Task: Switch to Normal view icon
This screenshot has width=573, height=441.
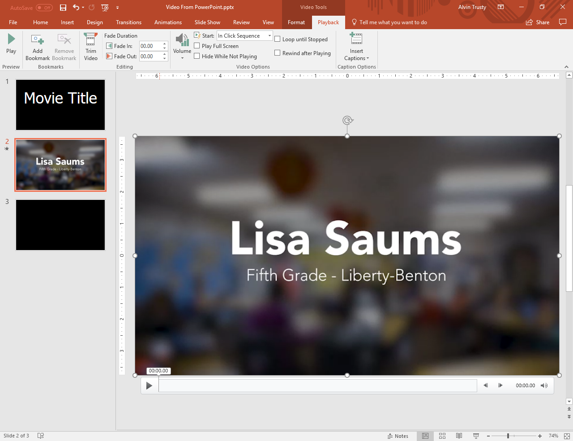Action: click(x=425, y=436)
